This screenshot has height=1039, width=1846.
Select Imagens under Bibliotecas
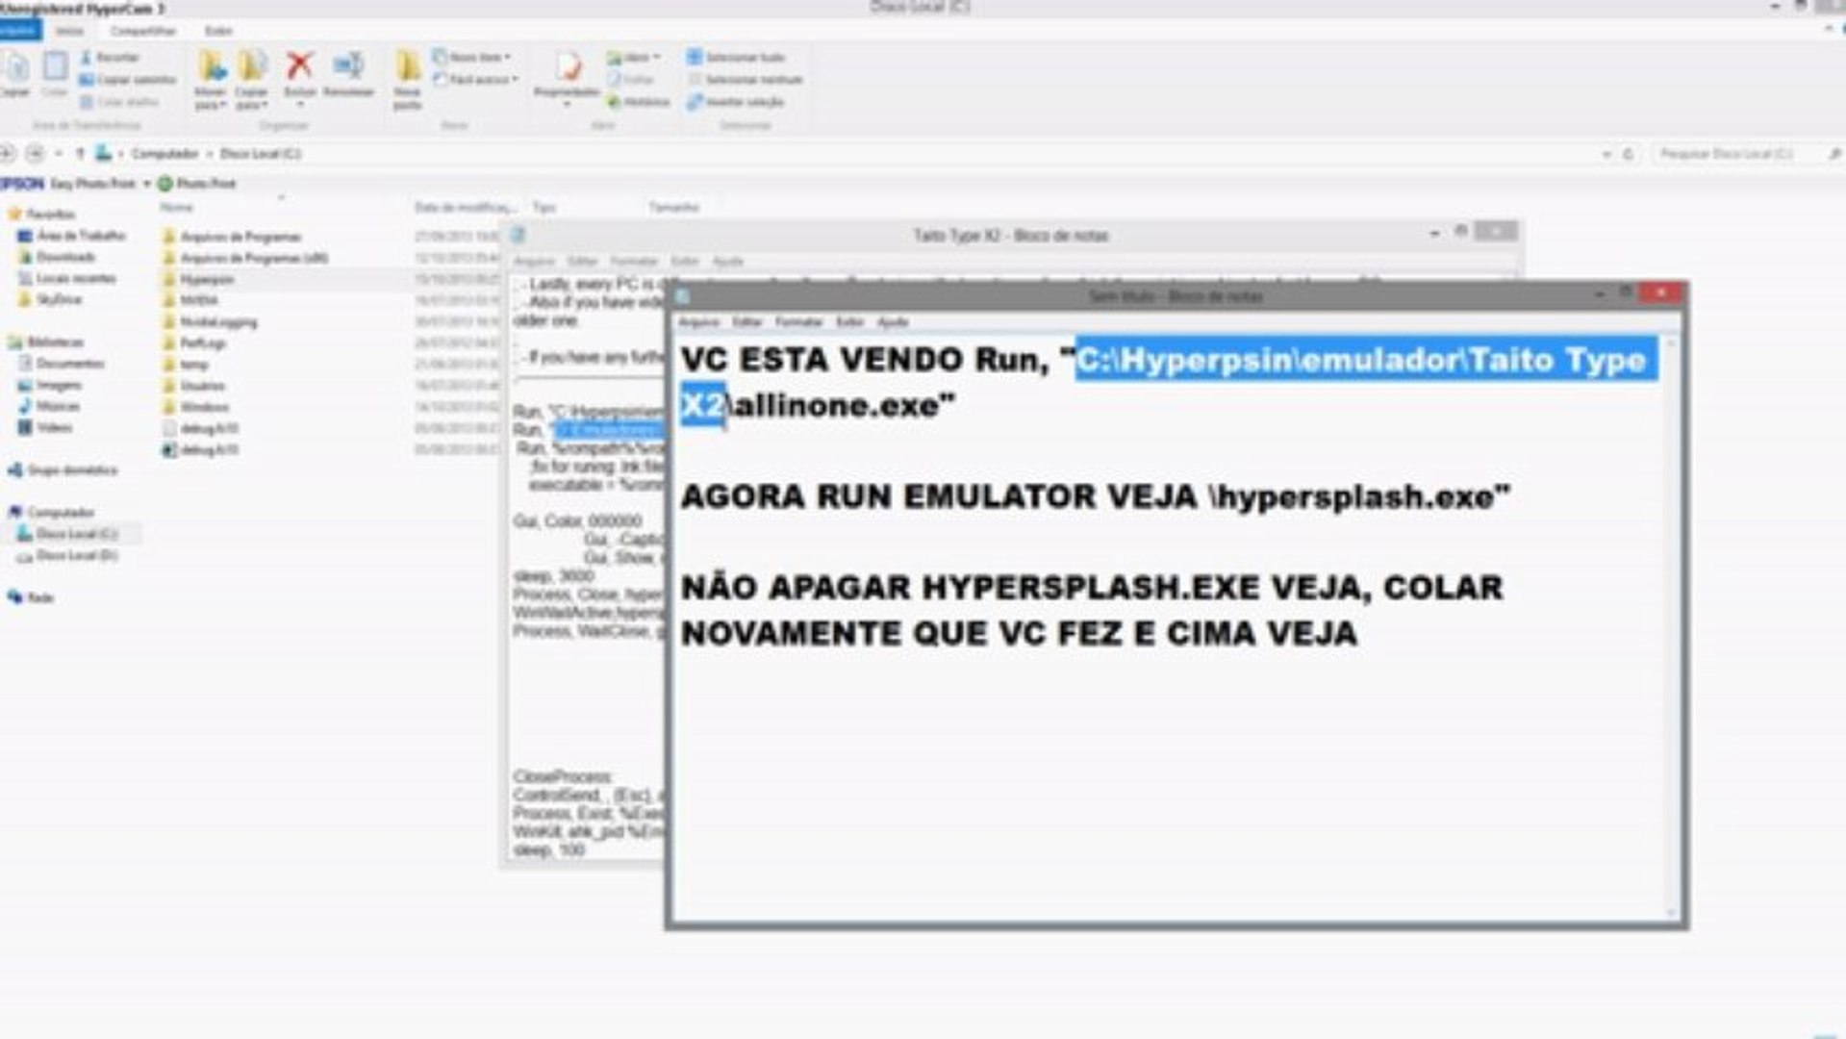50,385
